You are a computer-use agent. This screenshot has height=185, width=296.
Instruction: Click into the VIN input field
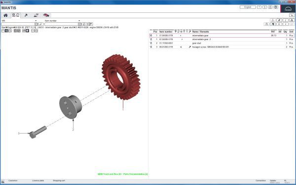pos(18,24)
